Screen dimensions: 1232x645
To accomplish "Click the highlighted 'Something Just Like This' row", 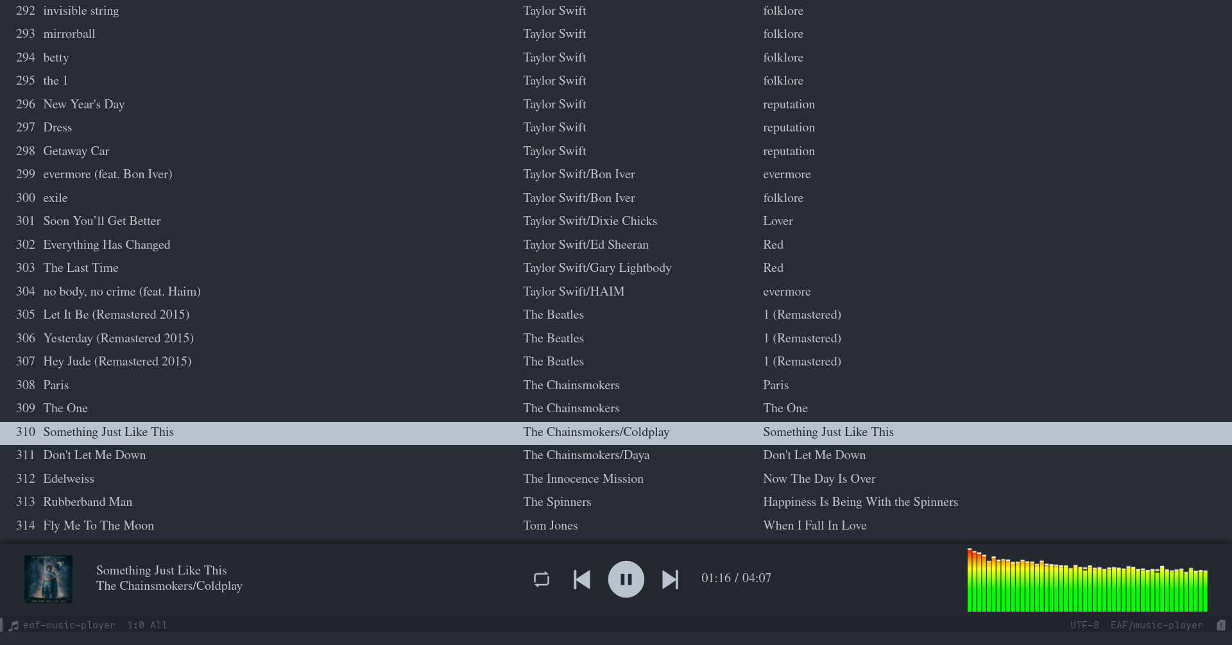I will coord(108,432).
